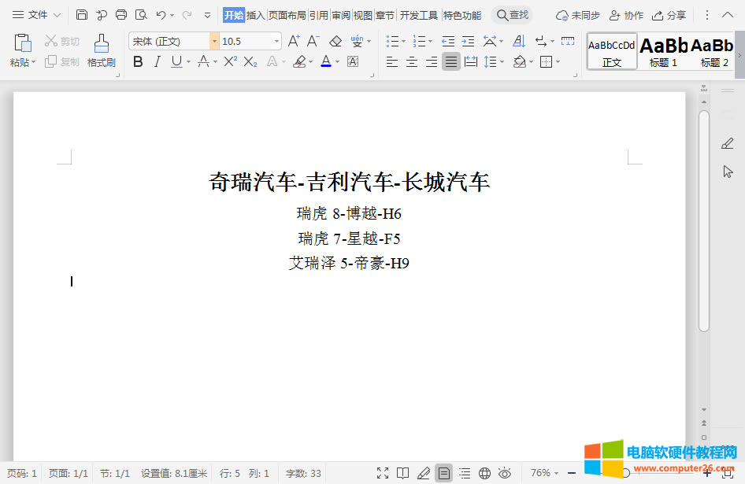Toggle italic formatting
This screenshot has height=484, width=745.
[x=157, y=61]
